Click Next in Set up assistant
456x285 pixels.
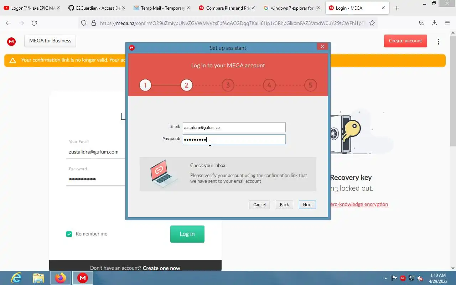point(307,204)
